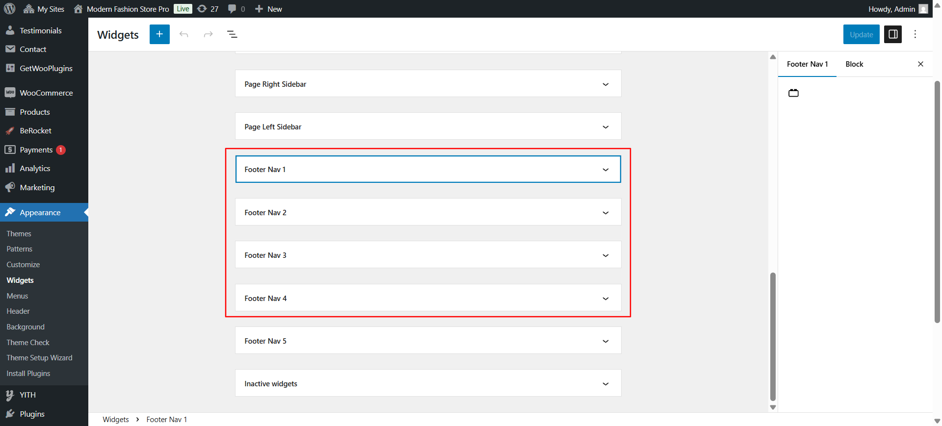This screenshot has width=942, height=426.
Task: Go to the Themes submenu
Action: pos(19,234)
